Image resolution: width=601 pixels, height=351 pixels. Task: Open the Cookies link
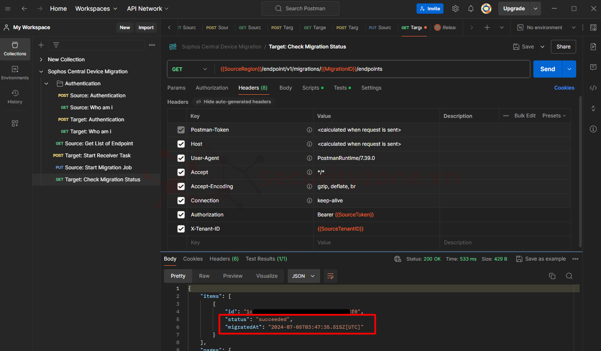564,88
